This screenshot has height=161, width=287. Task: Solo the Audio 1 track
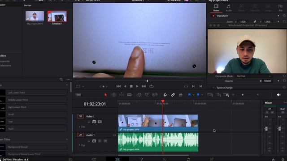[100, 141]
